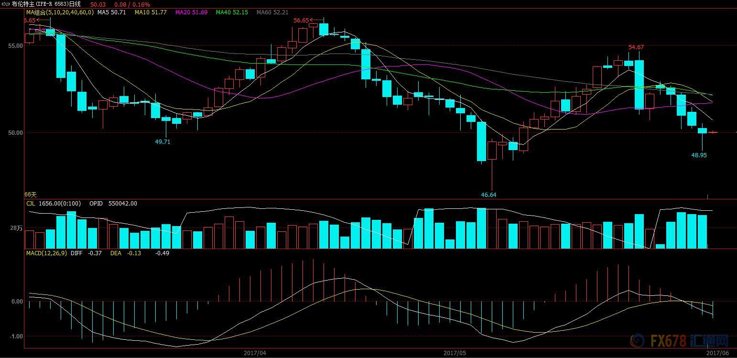This screenshot has width=737, height=358.
Task: Click the 布伦特主 日线 chart title
Action: [46, 4]
